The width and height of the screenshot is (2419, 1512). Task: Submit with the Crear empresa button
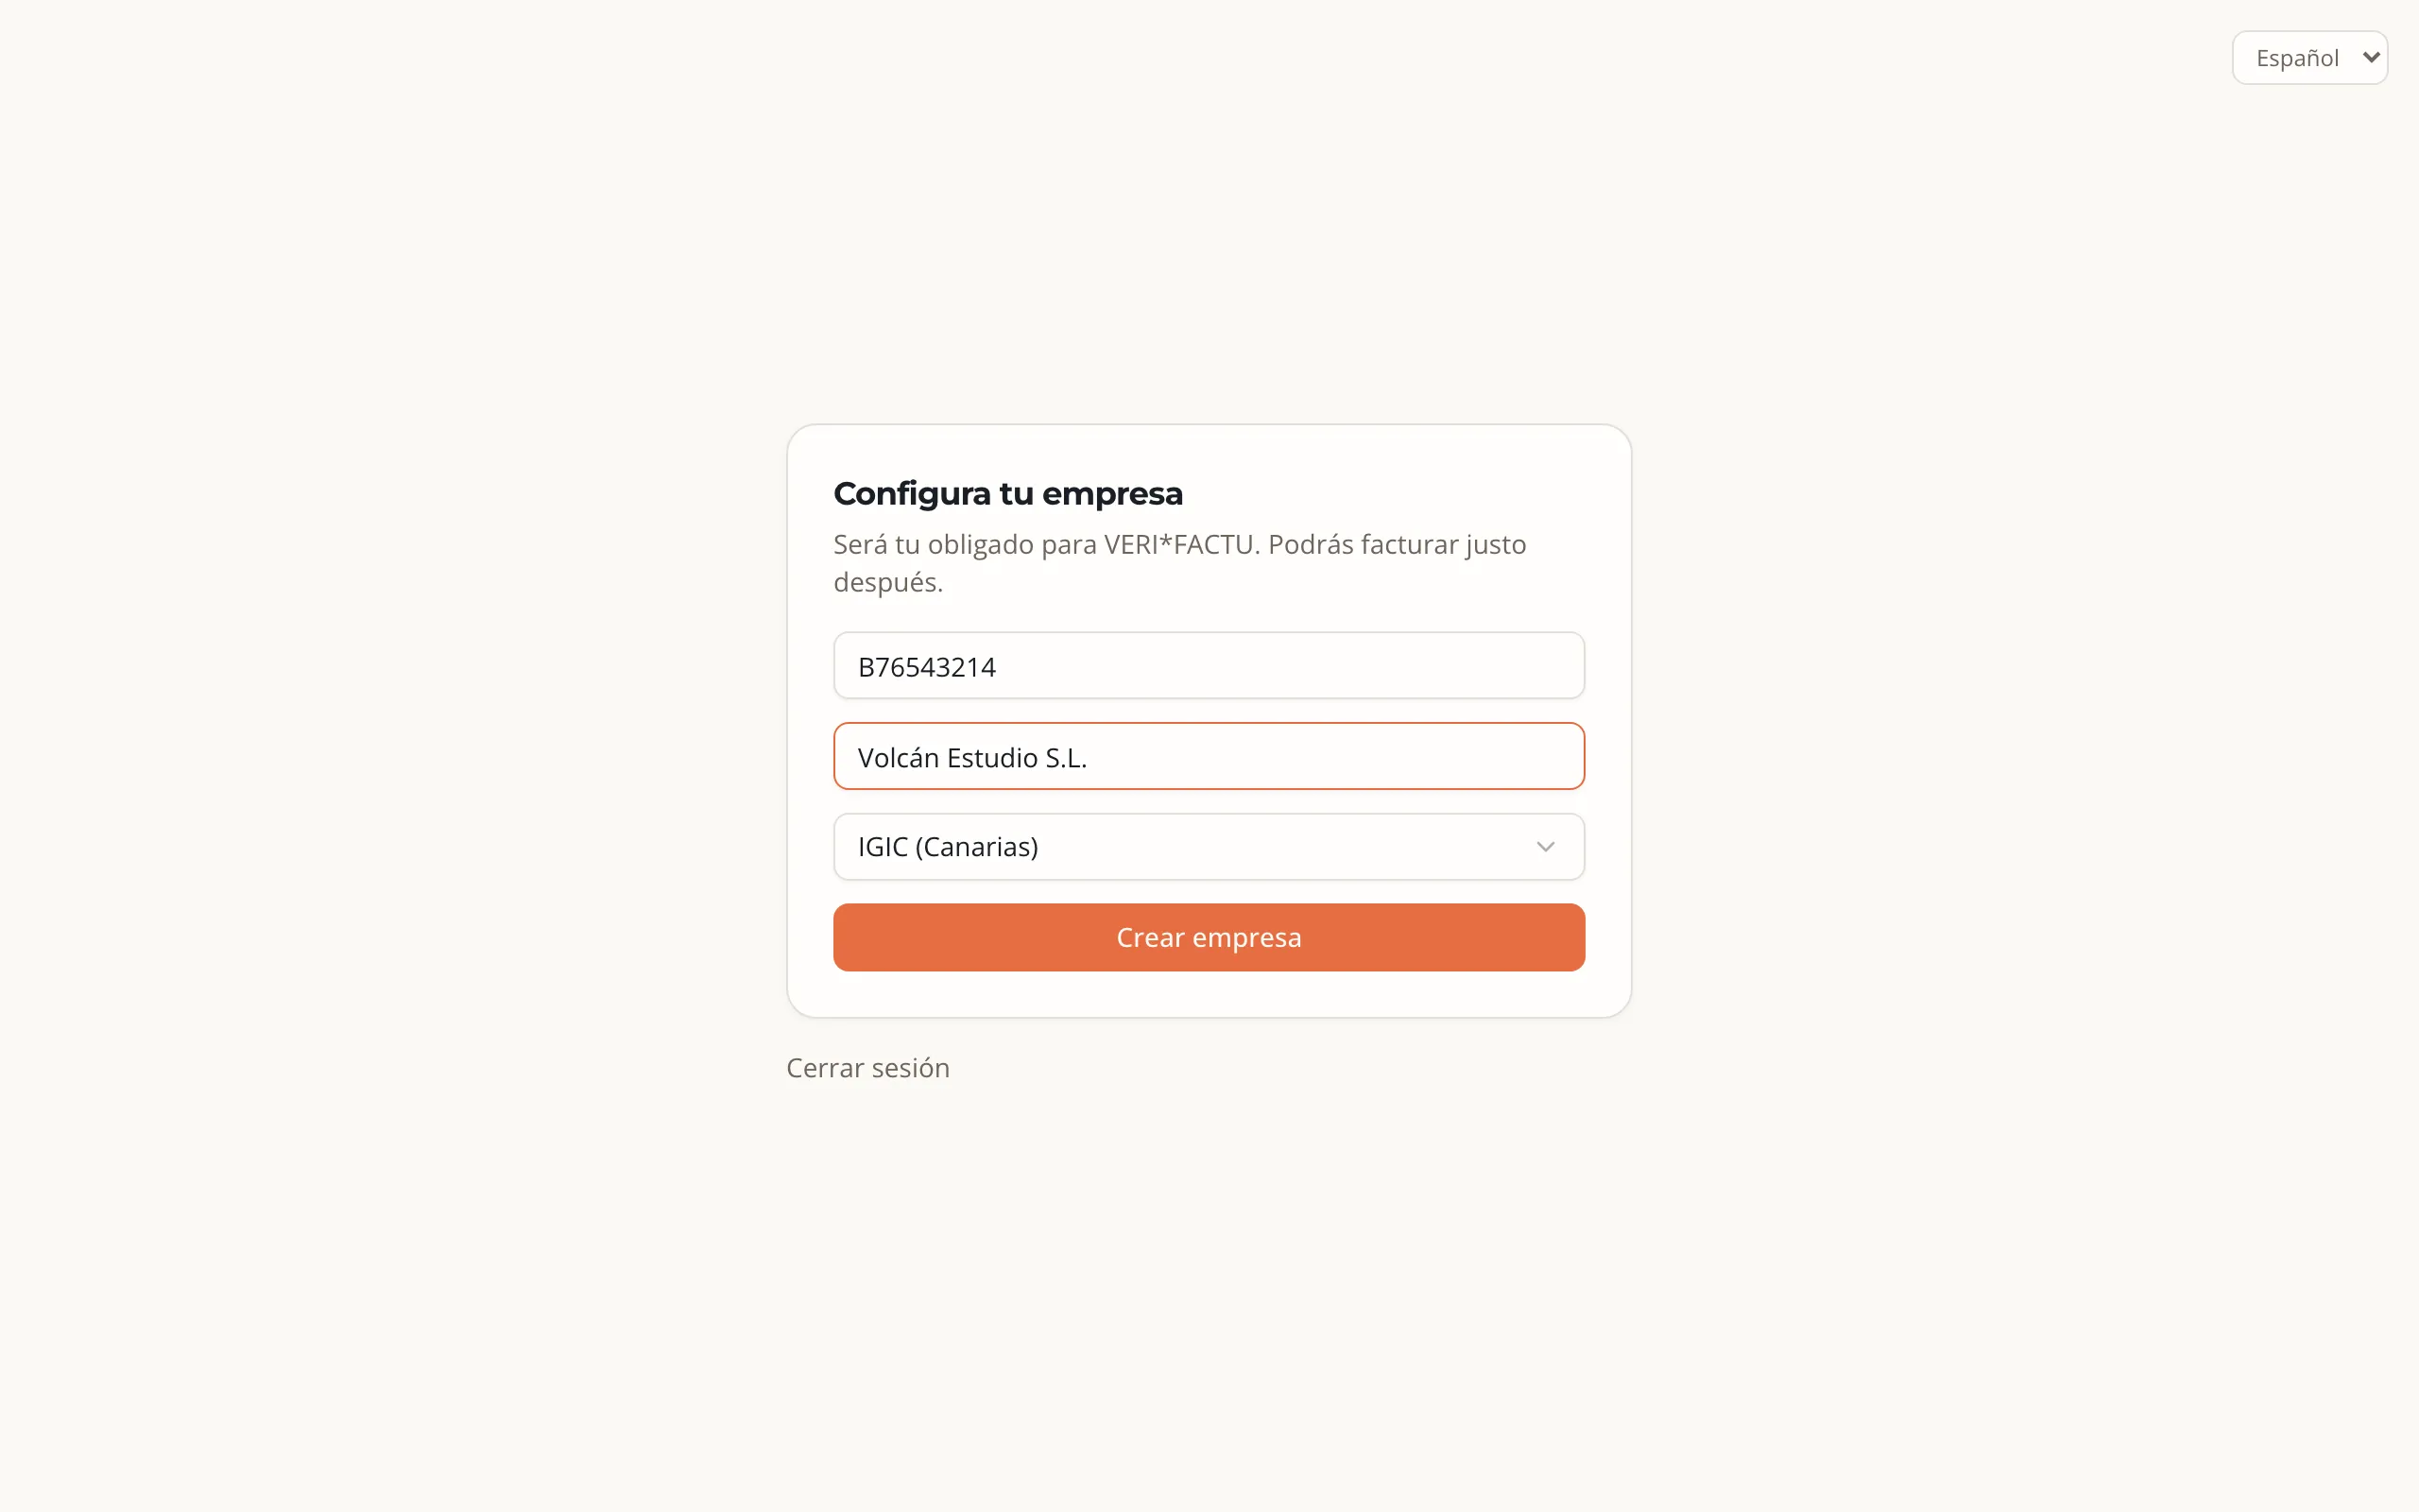click(1209, 937)
